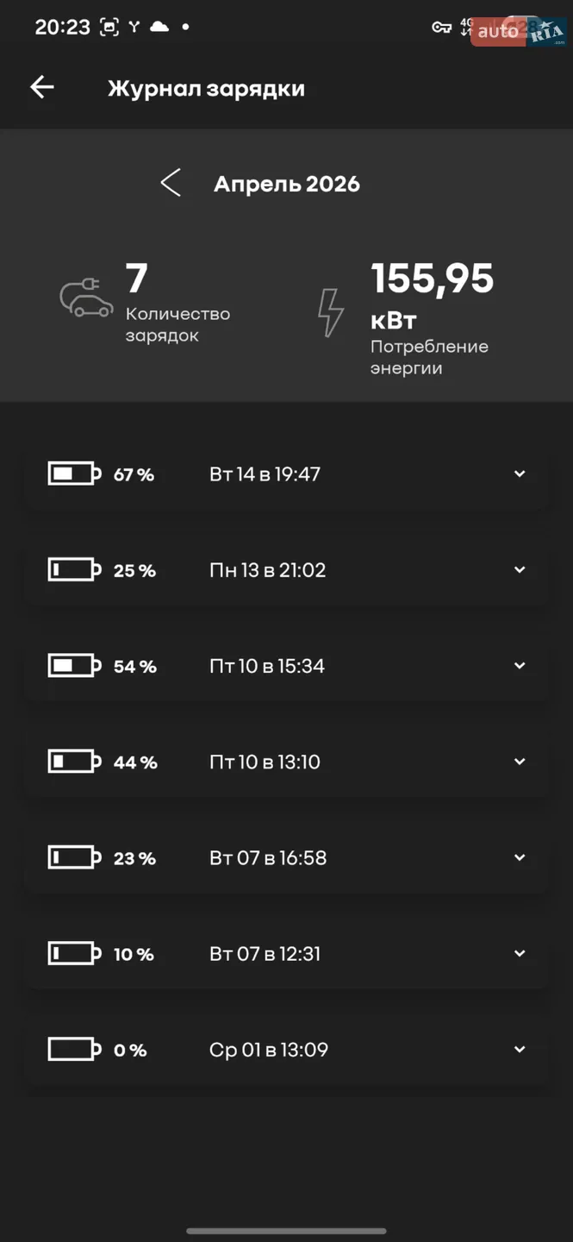Tap the 25 % battery level icon

coord(74,570)
